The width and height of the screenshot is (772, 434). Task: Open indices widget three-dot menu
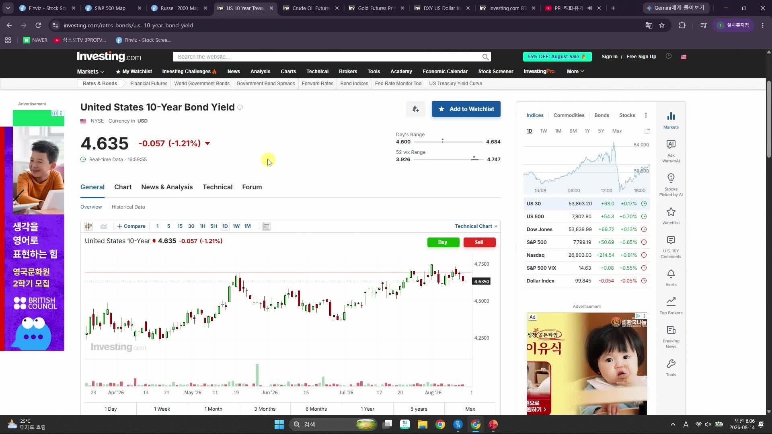point(646,115)
